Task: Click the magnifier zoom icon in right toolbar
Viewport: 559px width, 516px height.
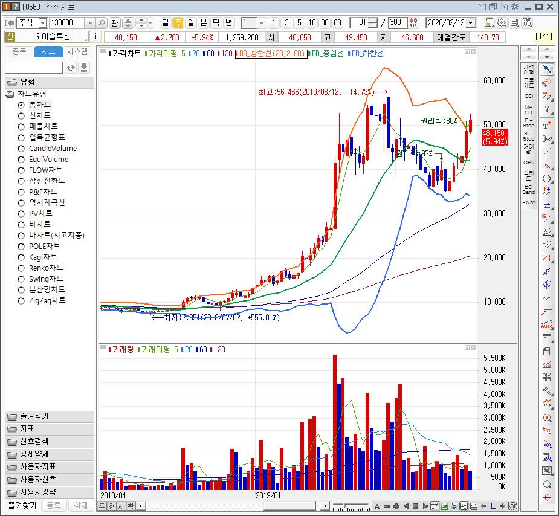Action: (x=547, y=485)
